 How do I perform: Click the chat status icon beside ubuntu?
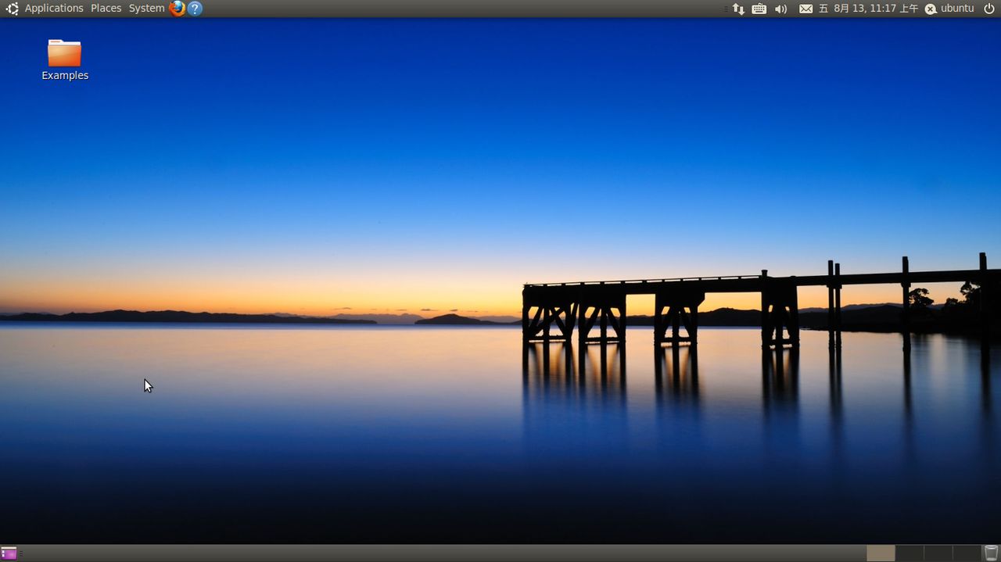pyautogui.click(x=930, y=8)
